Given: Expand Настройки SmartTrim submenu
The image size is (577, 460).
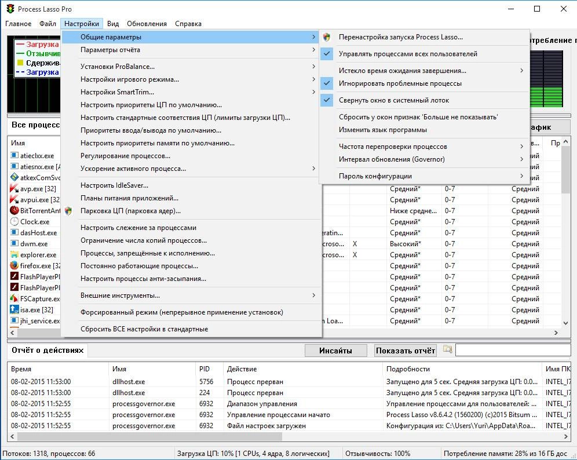Looking at the screenshot, I should (191, 92).
